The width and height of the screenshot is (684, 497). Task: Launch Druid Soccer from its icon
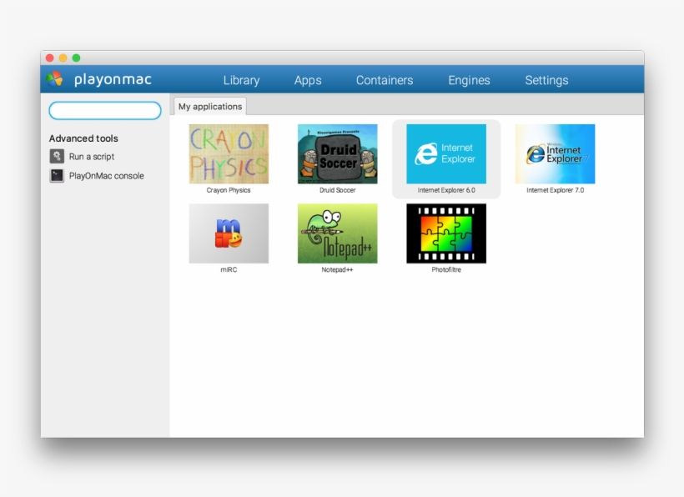point(337,154)
